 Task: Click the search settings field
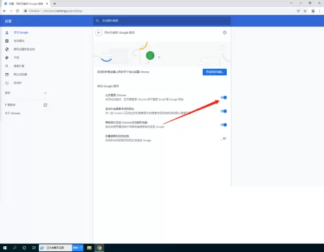pos(162,21)
